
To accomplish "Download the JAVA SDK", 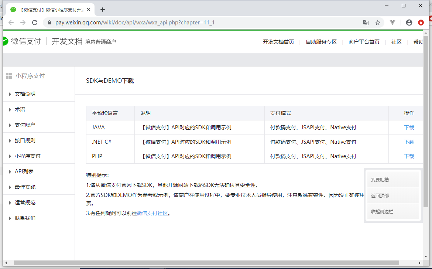I will pyautogui.click(x=409, y=127).
